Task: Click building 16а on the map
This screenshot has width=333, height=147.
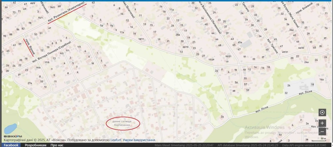Action: (321, 80)
